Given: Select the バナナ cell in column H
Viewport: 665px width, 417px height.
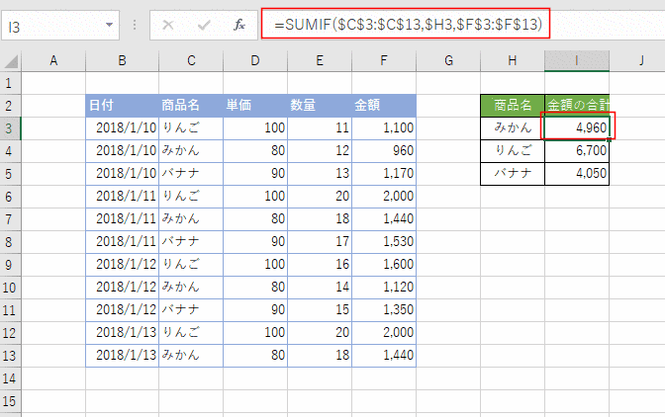Looking at the screenshot, I should tap(512, 173).
